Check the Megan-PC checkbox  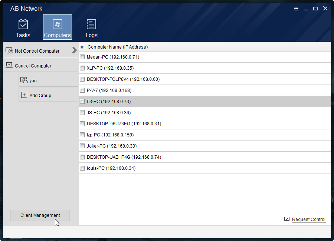click(82, 57)
